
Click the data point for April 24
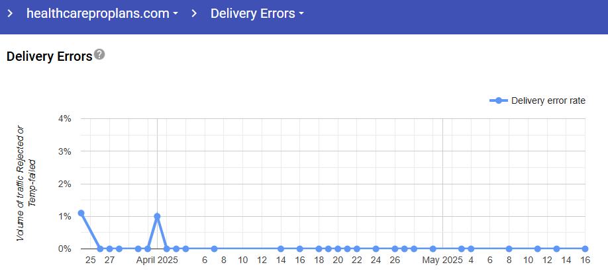click(x=376, y=249)
